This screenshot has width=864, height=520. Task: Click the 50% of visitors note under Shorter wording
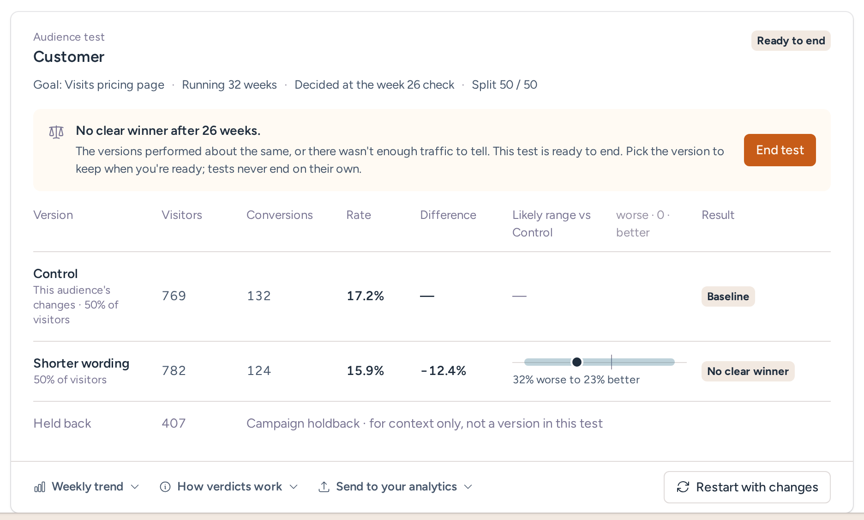pos(70,380)
